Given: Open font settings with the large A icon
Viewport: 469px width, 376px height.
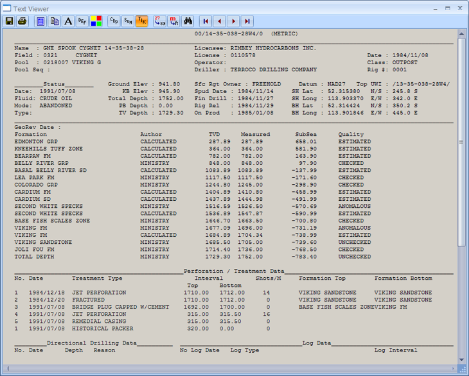Looking at the screenshot, I should [x=68, y=21].
